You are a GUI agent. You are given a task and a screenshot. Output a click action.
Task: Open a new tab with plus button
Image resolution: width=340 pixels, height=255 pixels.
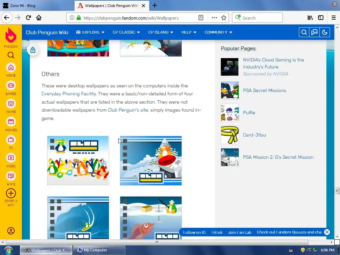pyautogui.click(x=155, y=5)
